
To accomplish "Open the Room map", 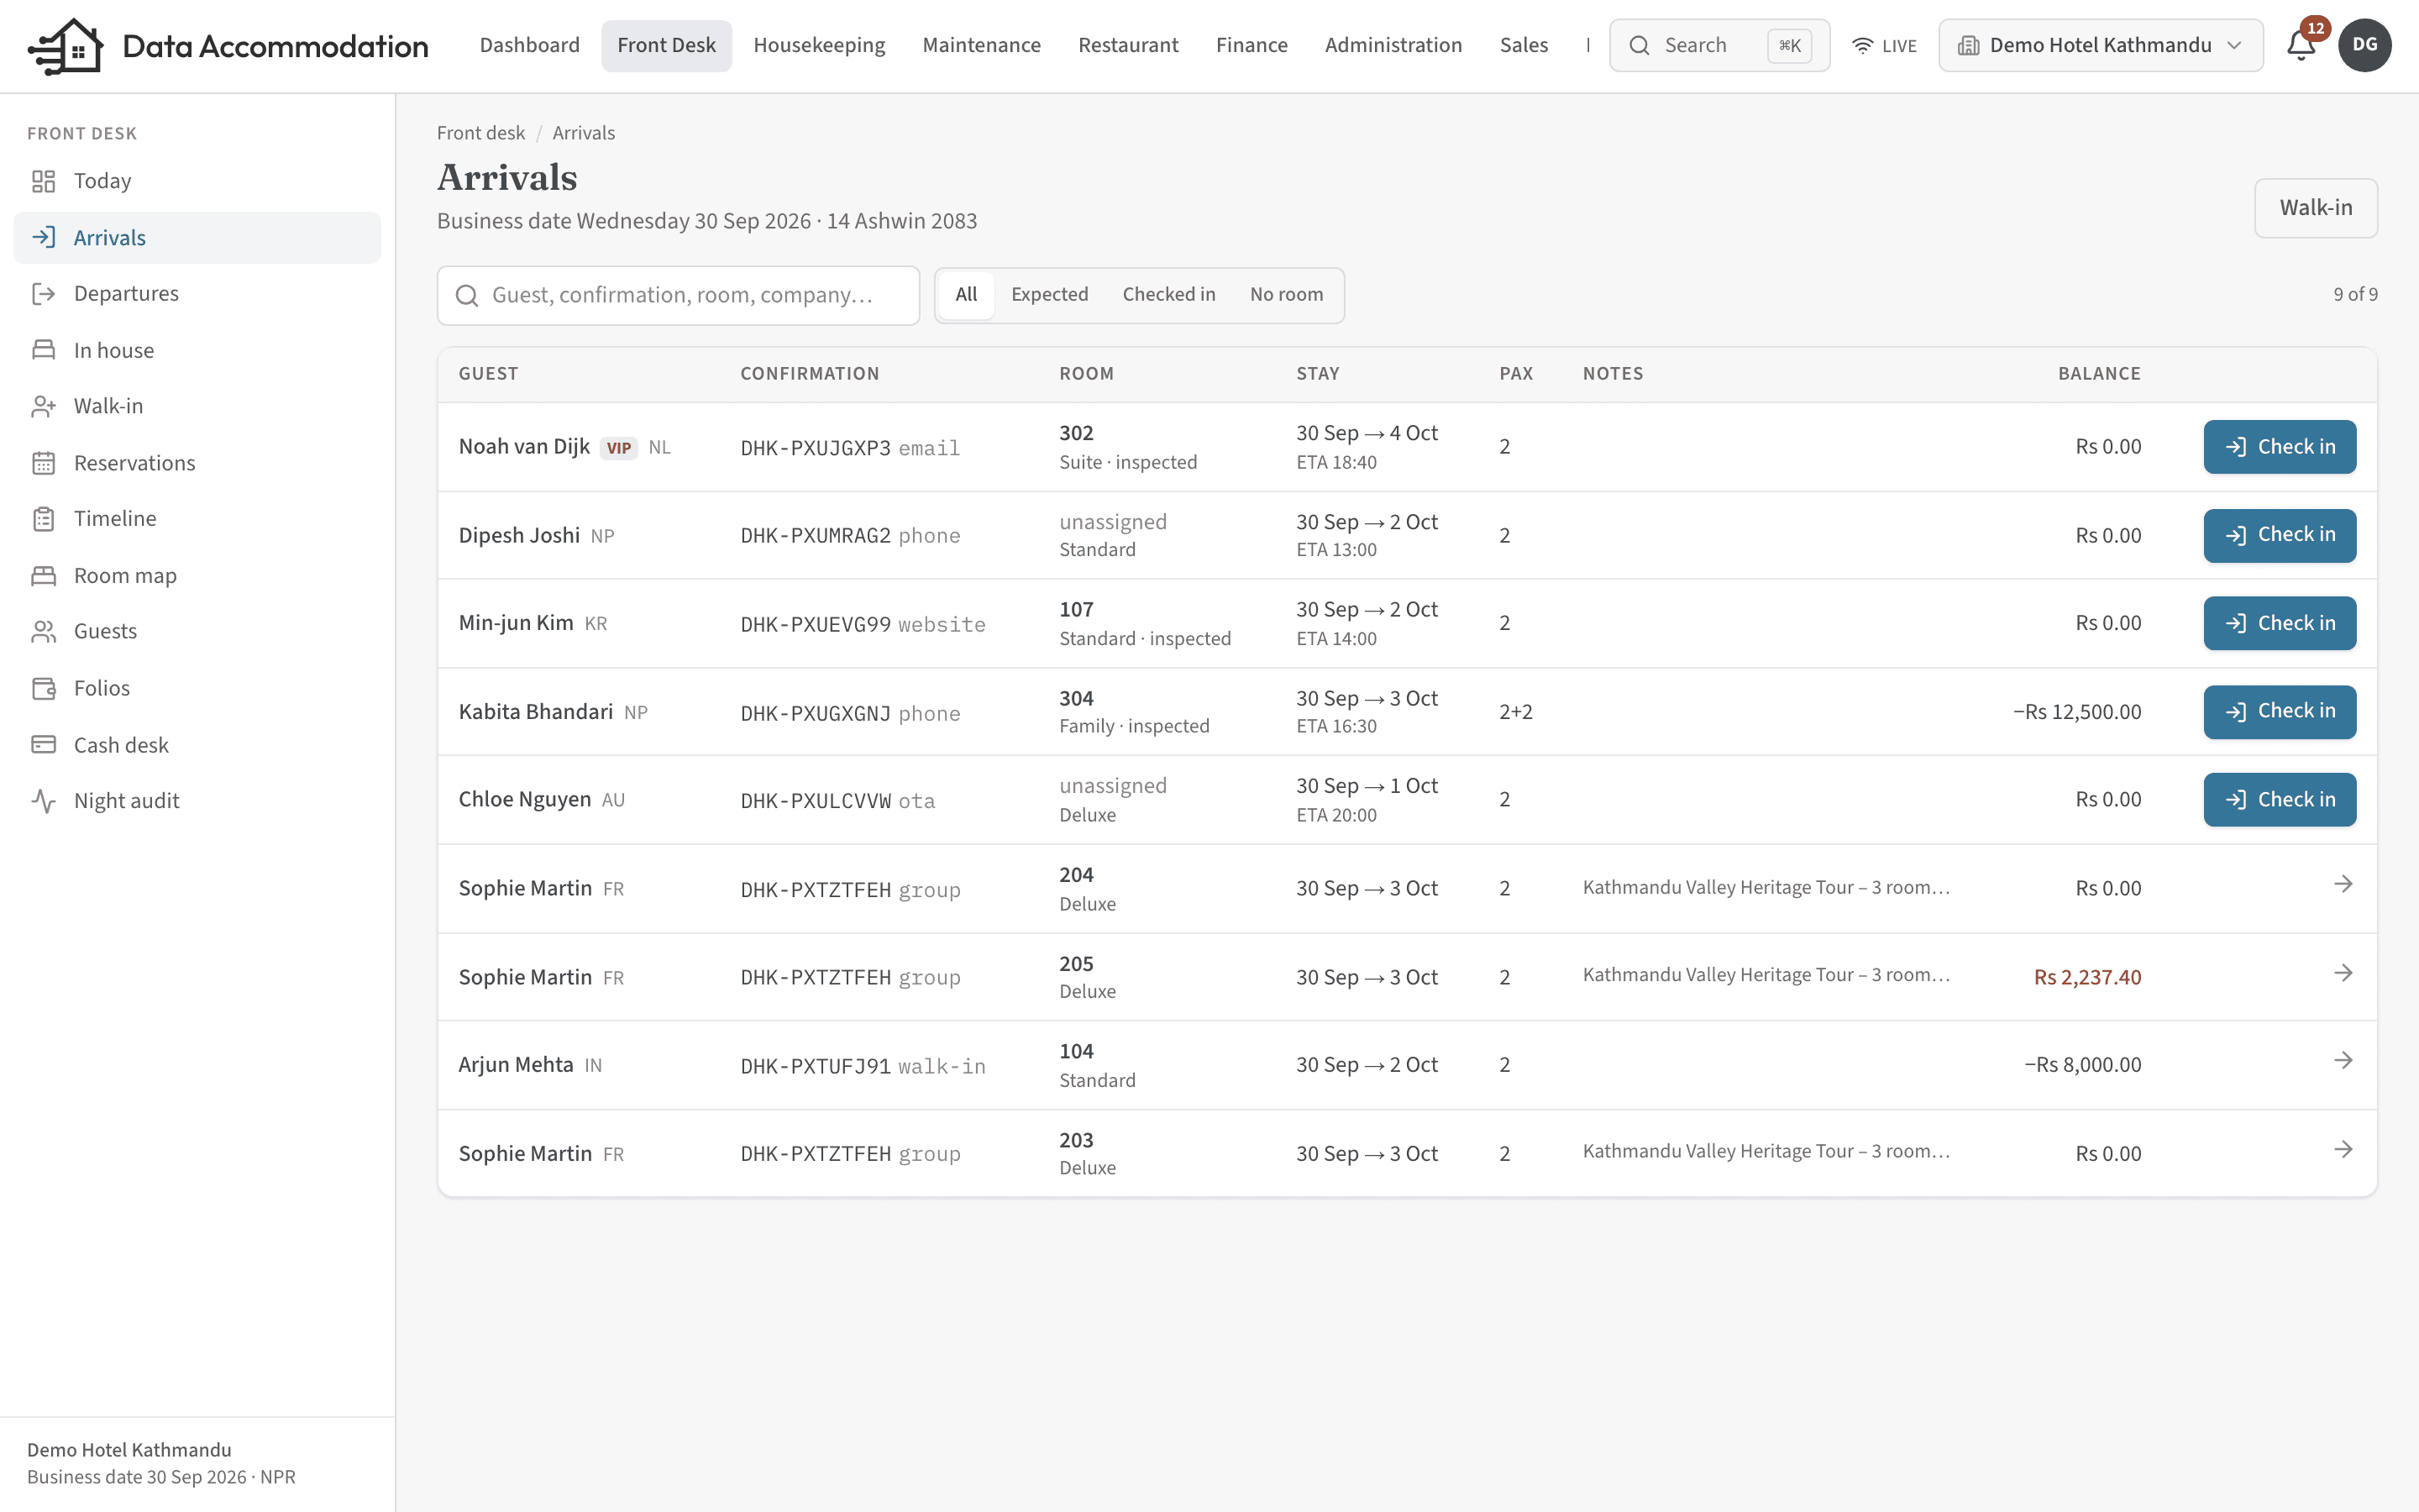I will [x=197, y=576].
